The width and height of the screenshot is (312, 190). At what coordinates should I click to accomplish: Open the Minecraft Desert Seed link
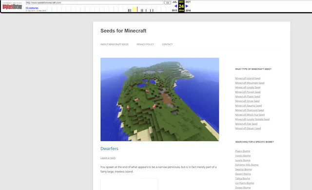[248, 129]
